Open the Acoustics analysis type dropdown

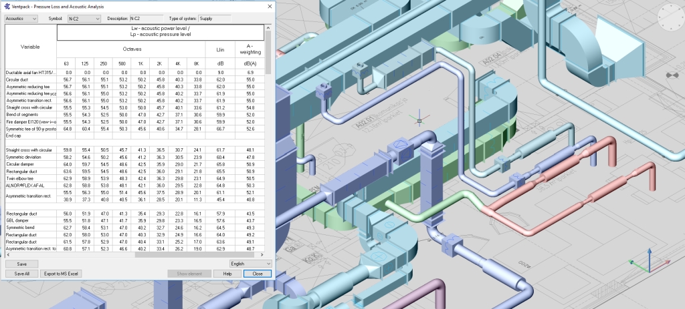click(x=21, y=19)
